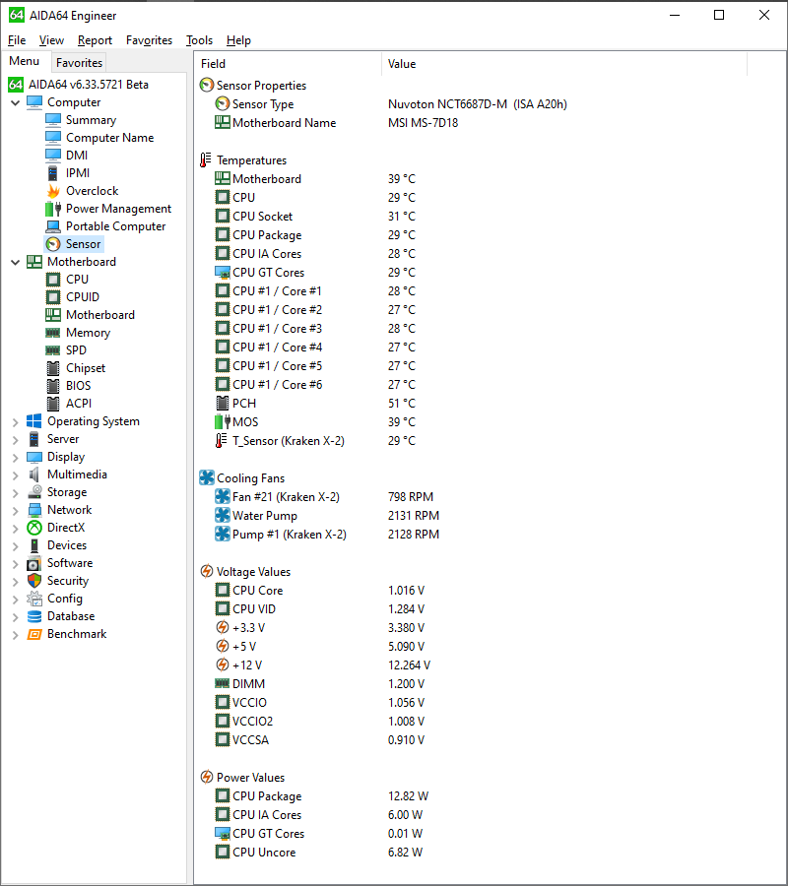Click the AIDA64 v6.33.5721 Beta root icon
Image resolution: width=788 pixels, height=886 pixels.
point(16,85)
